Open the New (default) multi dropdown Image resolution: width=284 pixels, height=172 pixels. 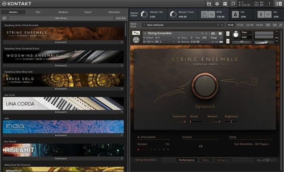[144, 25]
